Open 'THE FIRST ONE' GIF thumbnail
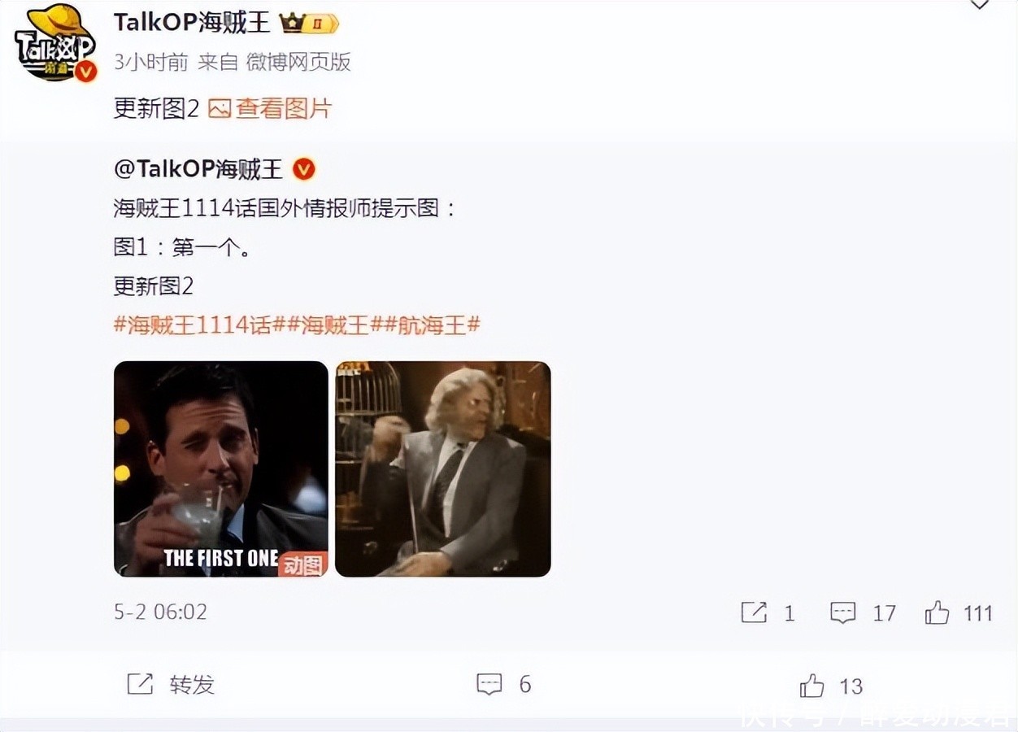Image resolution: width=1018 pixels, height=732 pixels. pos(221,469)
